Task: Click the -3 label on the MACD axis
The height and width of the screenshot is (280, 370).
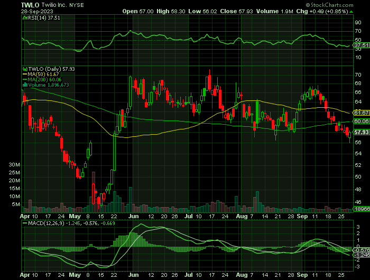Action: tap(357, 267)
